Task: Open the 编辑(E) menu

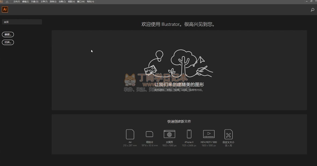Action: click(26, 2)
